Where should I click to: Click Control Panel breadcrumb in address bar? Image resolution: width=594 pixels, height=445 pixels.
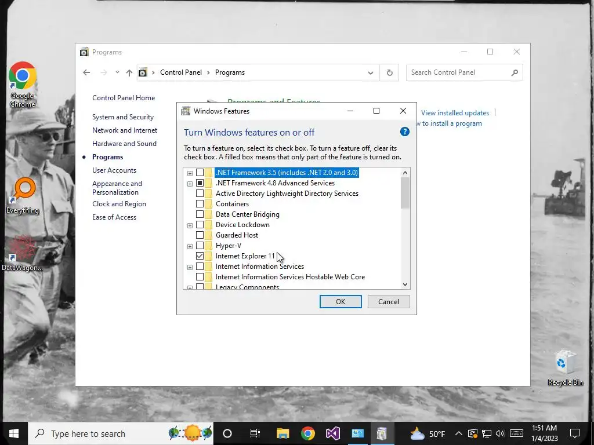tap(181, 72)
